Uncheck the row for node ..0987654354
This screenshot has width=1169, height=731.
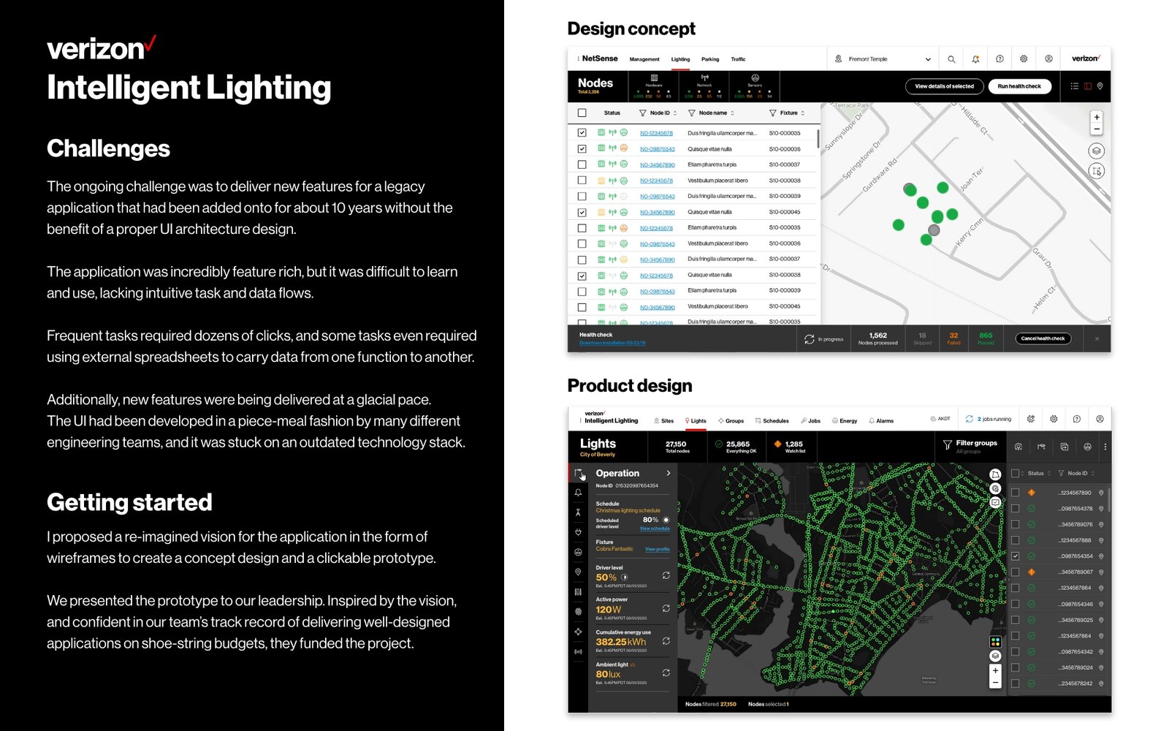pos(1016,556)
